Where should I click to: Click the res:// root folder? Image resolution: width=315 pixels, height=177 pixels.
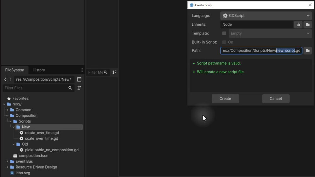point(17,104)
